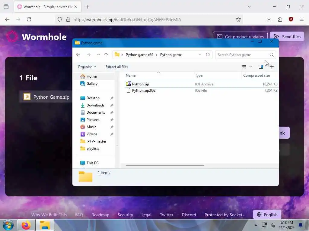
Task: Click Python game x64 breadcrumb
Action: click(x=139, y=55)
